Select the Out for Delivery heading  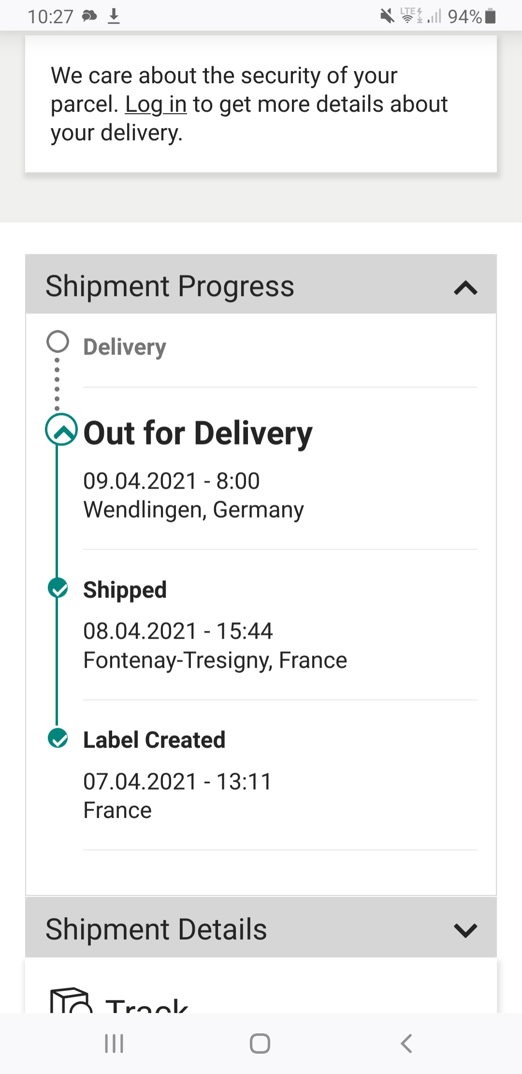pos(198,433)
